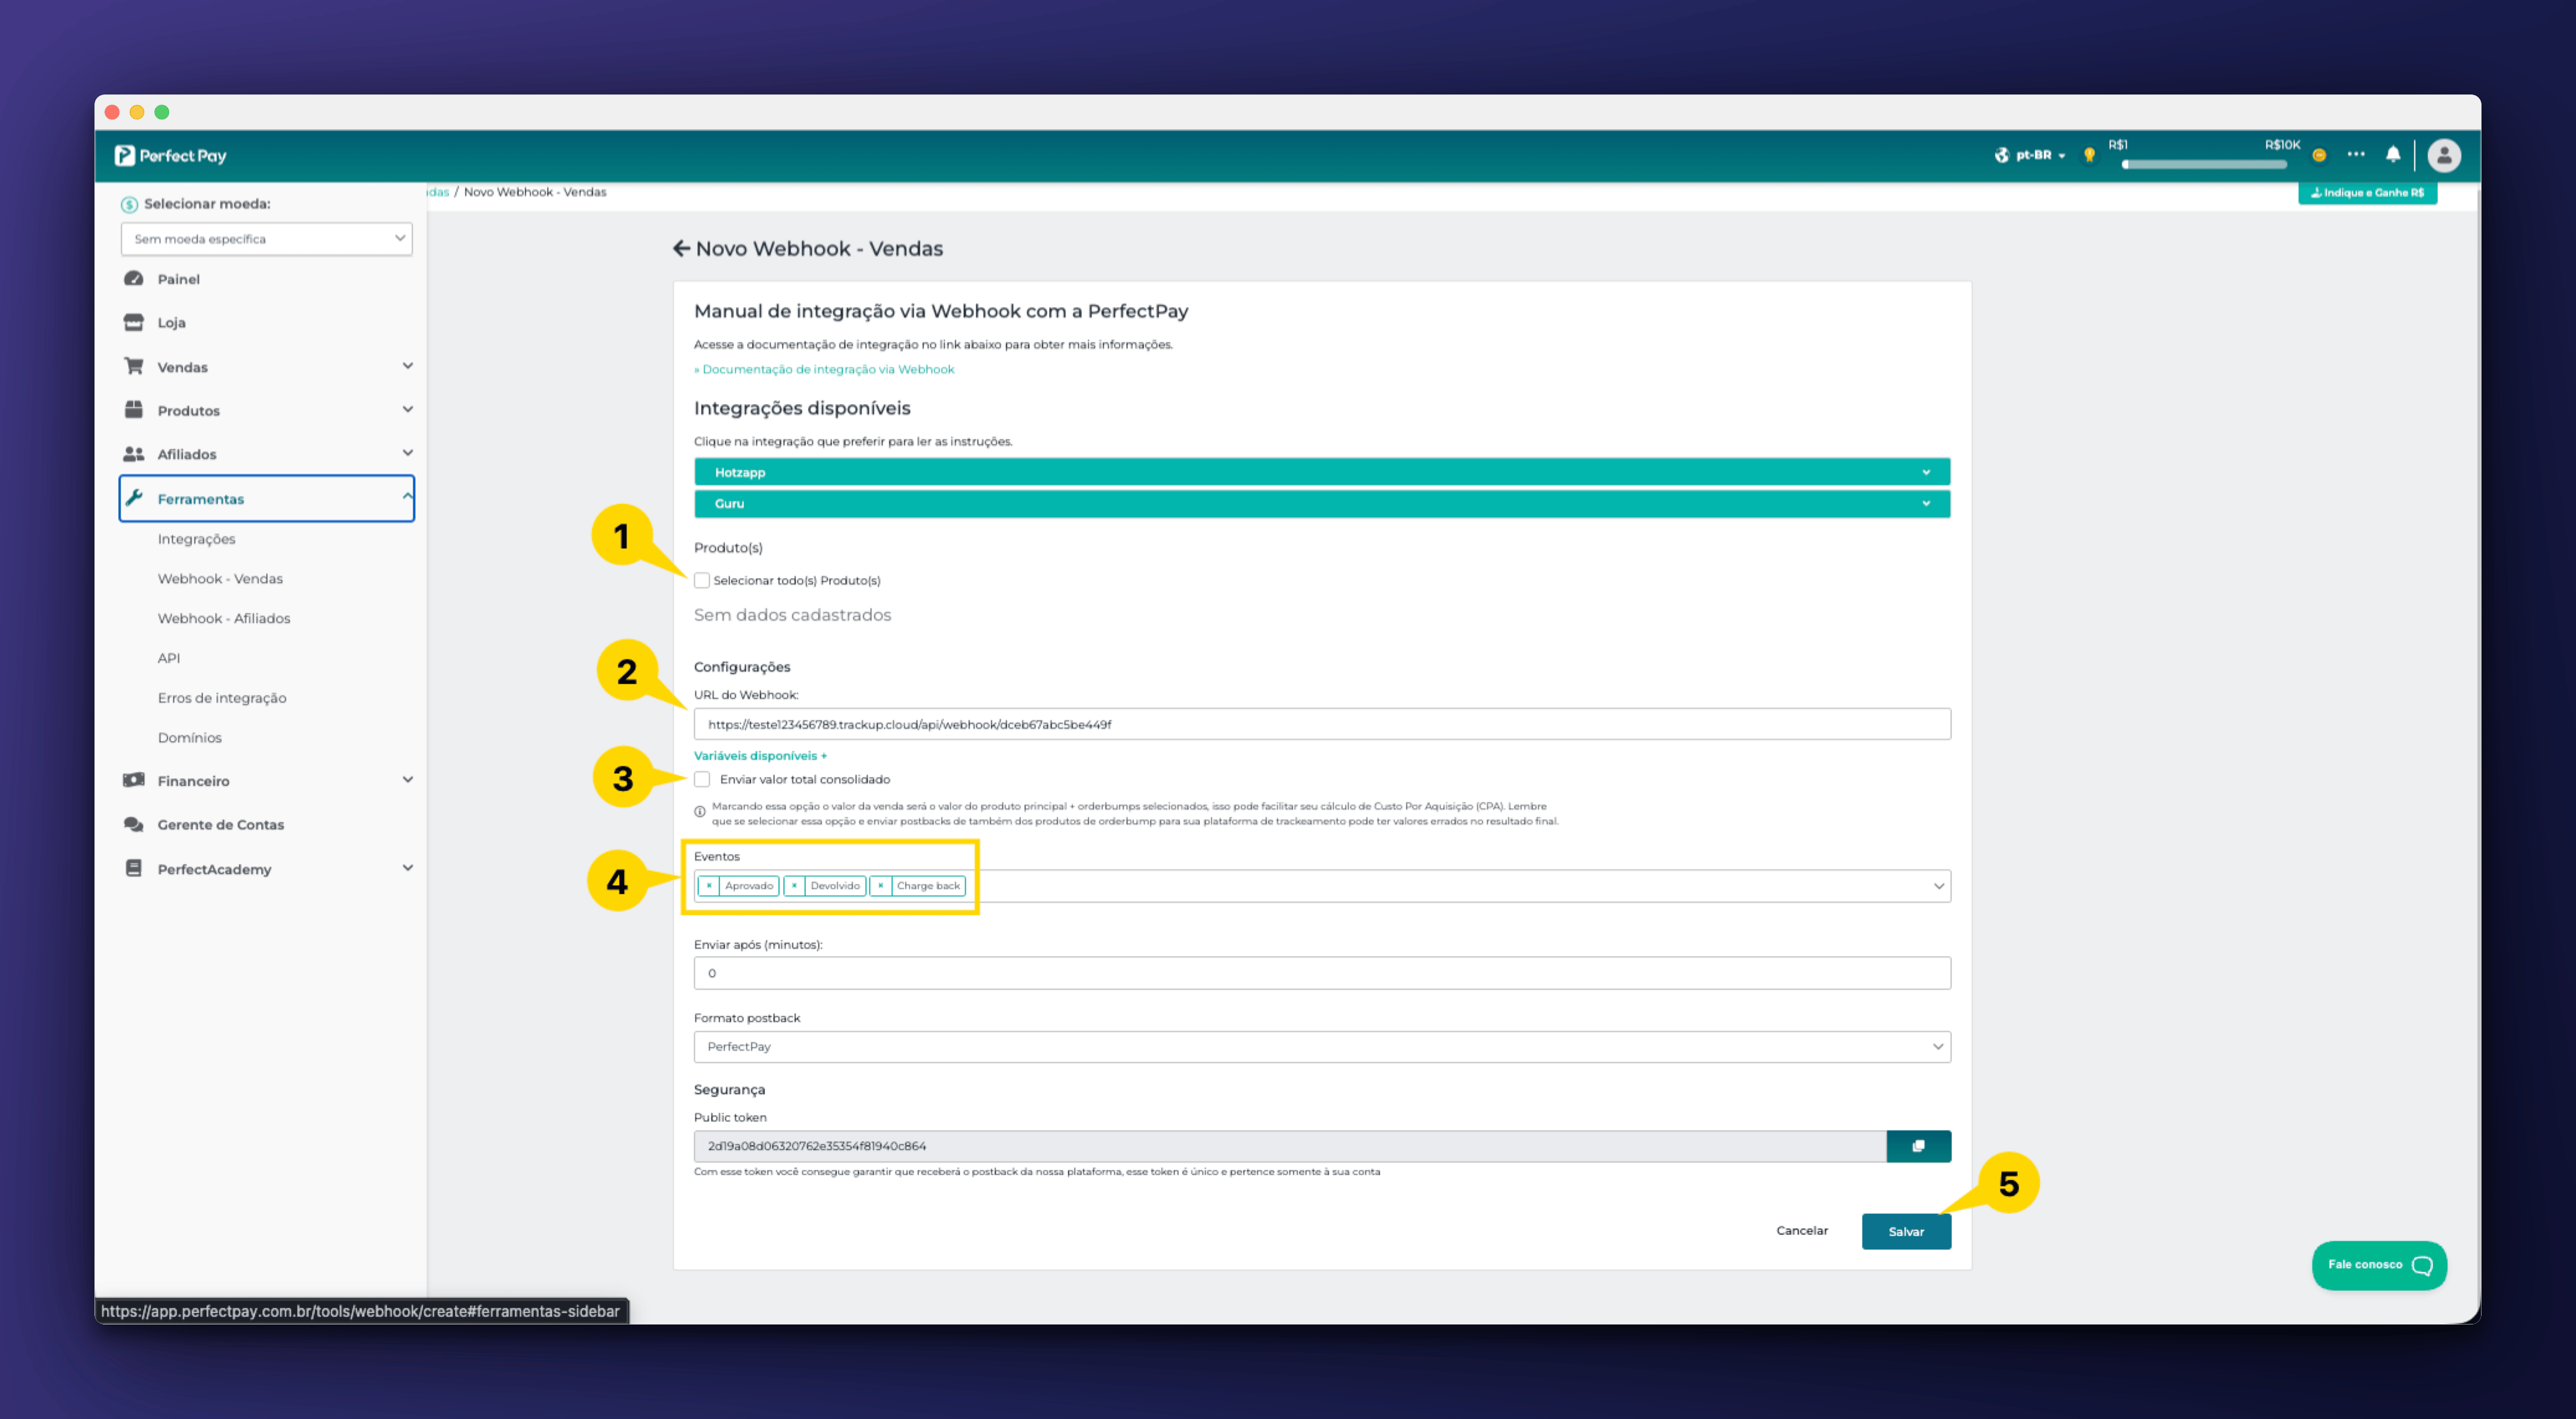The height and width of the screenshot is (1419, 2576).
Task: Click the Painel dashboard icon
Action: click(133, 278)
